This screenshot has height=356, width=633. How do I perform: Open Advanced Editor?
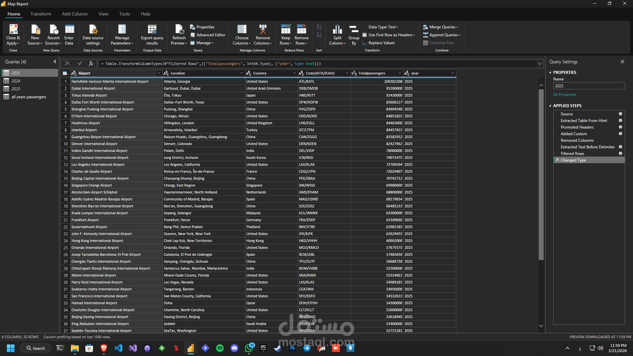pos(211,35)
